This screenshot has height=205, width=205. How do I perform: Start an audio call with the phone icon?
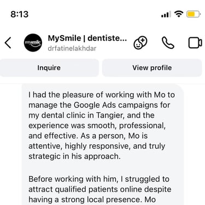[168, 43]
